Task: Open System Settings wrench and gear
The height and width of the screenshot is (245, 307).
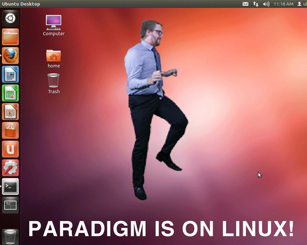Action: pyautogui.click(x=10, y=168)
